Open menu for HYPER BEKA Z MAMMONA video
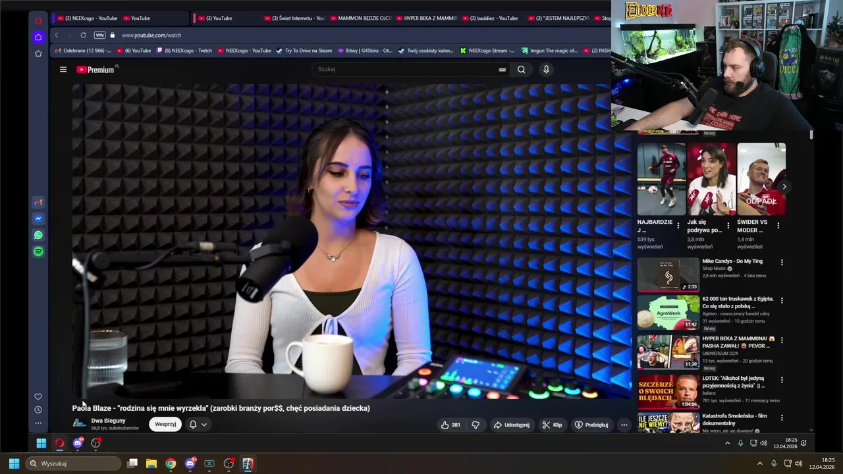 [782, 340]
